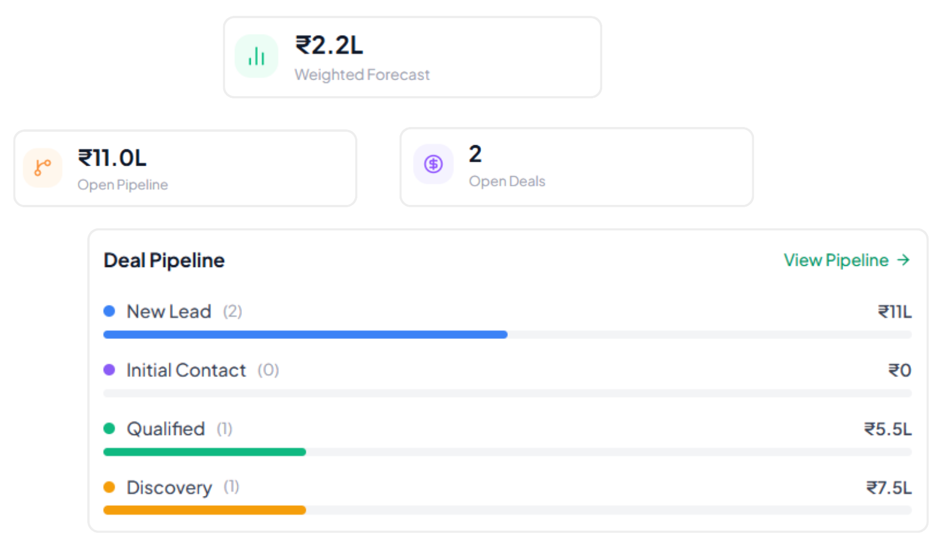Click the orange Discovery dot
942x548 pixels.
[x=109, y=487]
